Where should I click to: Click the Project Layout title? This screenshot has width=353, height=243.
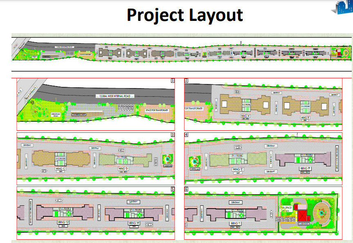184,15
